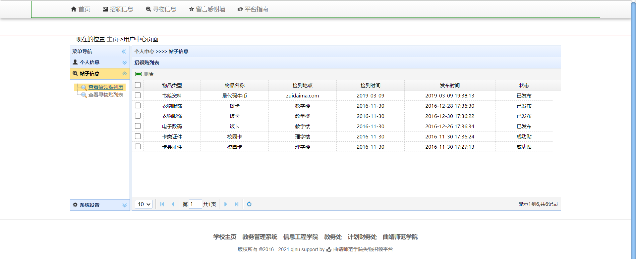Click the 主页 breadcrumb link
Image resolution: width=636 pixels, height=259 pixels.
(x=112, y=39)
